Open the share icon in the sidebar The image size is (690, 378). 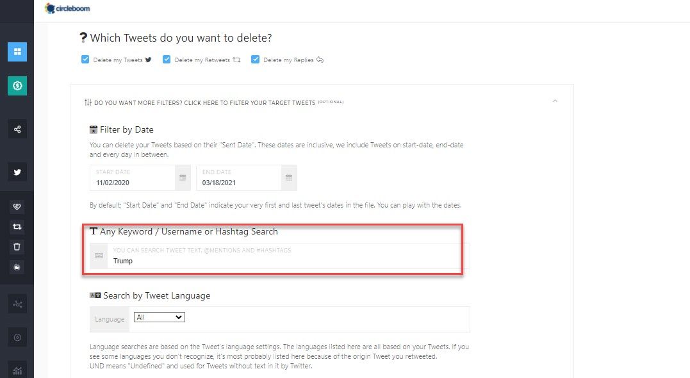click(x=17, y=129)
